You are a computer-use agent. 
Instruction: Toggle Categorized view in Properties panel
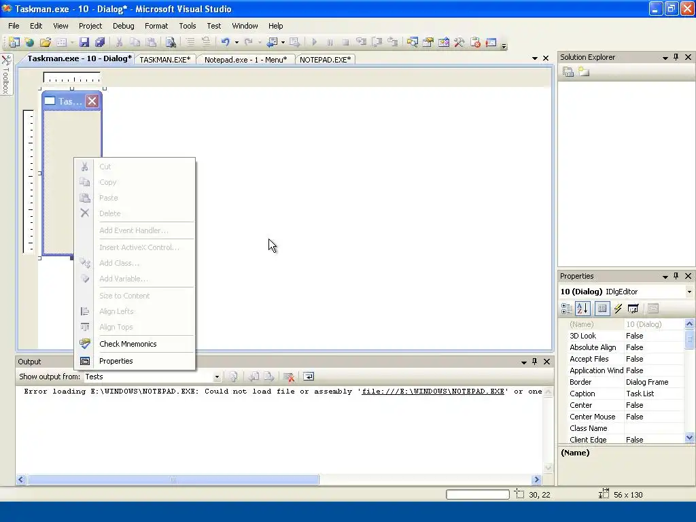(x=566, y=309)
